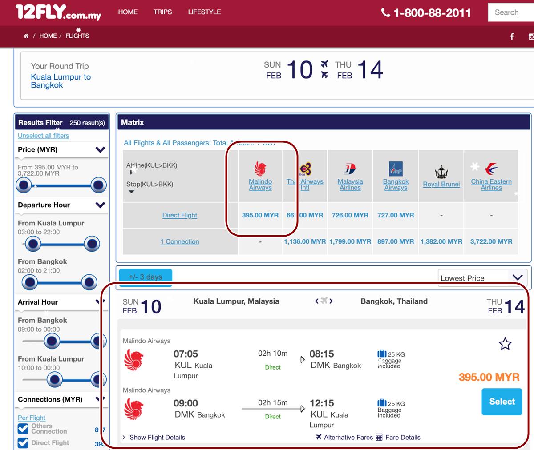534x450 pixels.
Task: Click the phone icon beside hotline number
Action: click(x=385, y=12)
